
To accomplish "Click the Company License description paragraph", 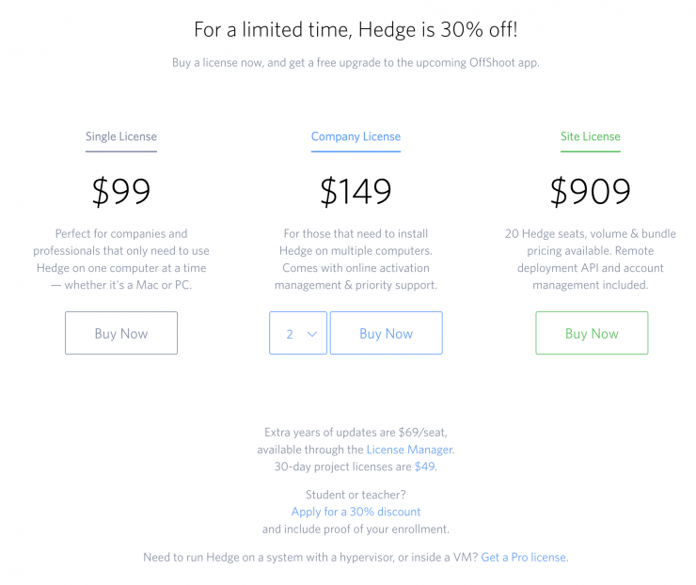I will coord(356,259).
